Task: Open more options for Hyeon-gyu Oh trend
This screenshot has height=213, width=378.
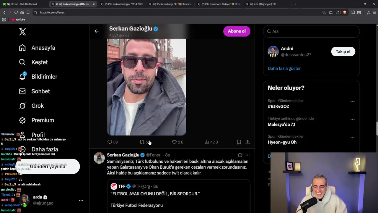Action: tap(352, 137)
